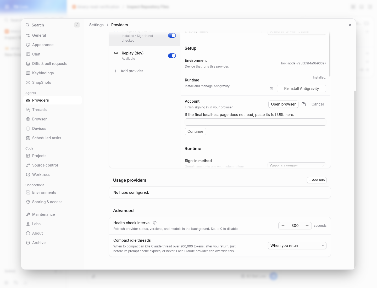Decrease health check interval with minus button

coord(283,226)
